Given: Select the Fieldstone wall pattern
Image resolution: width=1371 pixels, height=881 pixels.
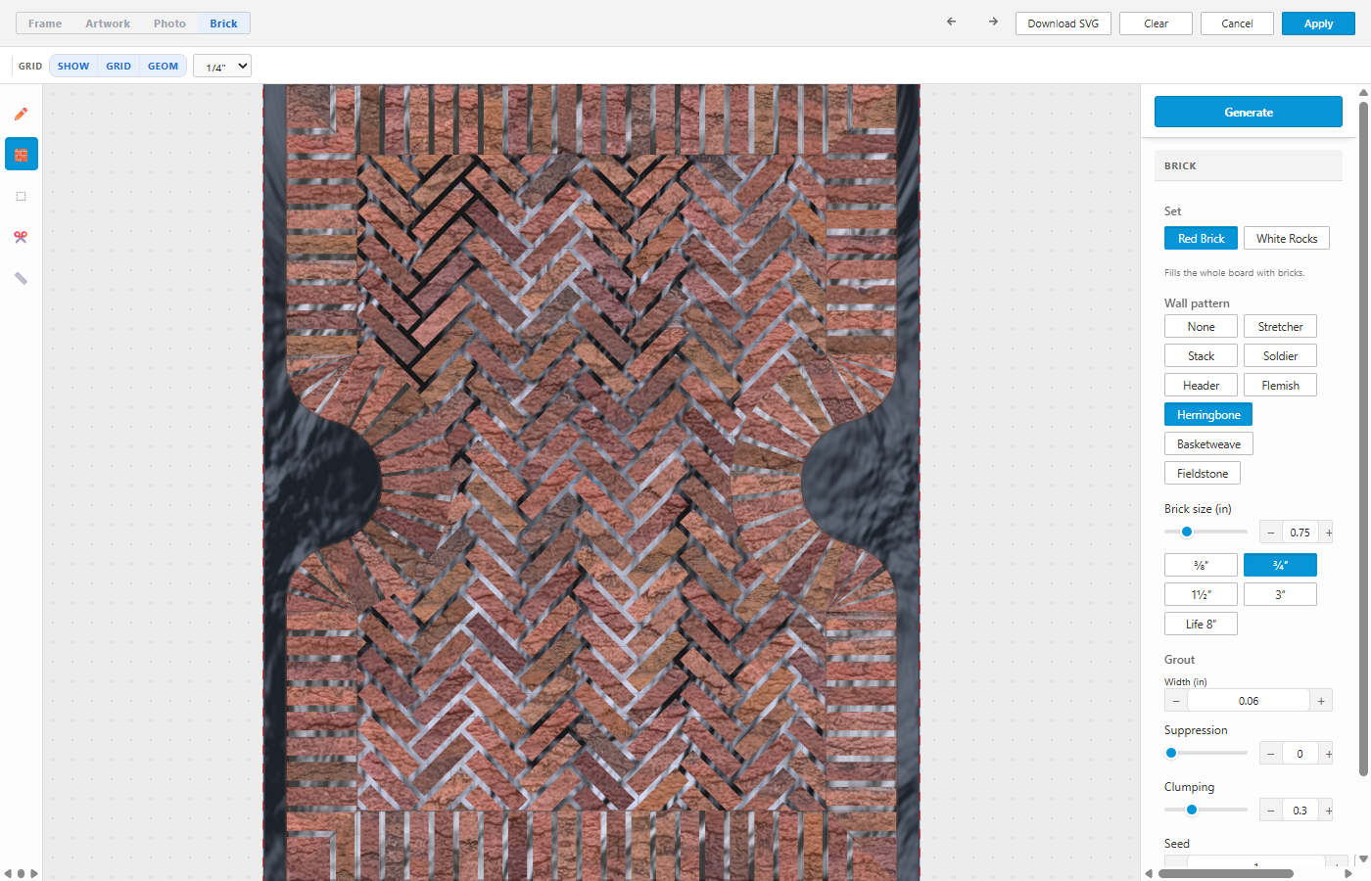Looking at the screenshot, I should 1203,474.
